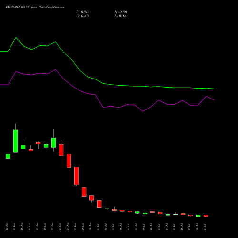Select the green candle for 12 Jun

8,156
